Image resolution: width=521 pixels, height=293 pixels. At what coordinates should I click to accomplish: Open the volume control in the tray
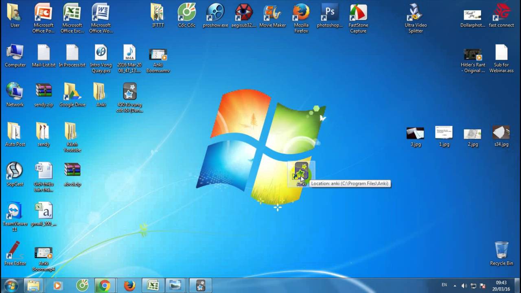click(x=464, y=286)
